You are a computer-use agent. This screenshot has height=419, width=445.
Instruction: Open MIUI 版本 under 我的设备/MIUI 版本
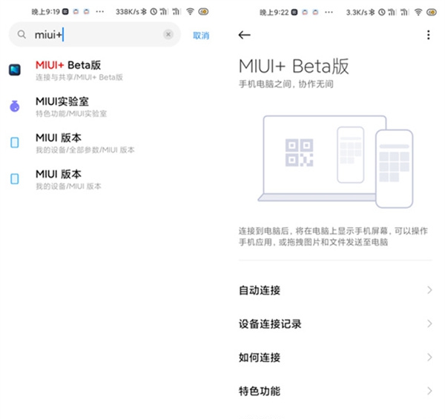(x=109, y=179)
